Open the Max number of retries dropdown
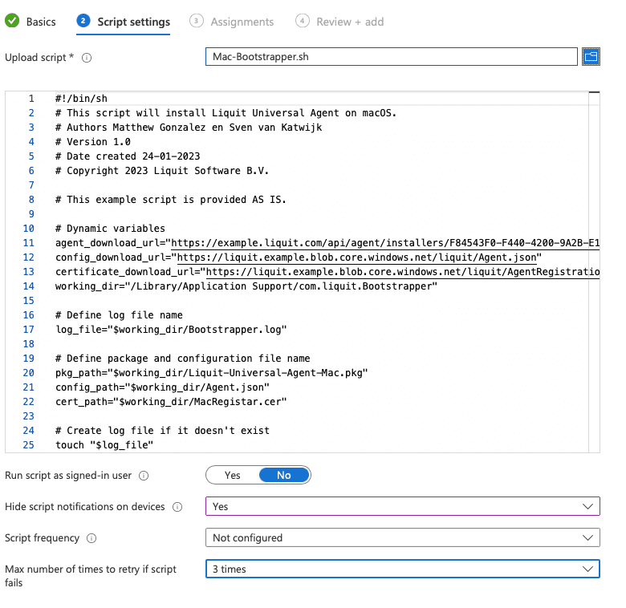This screenshot has height=608, width=626. [x=402, y=569]
